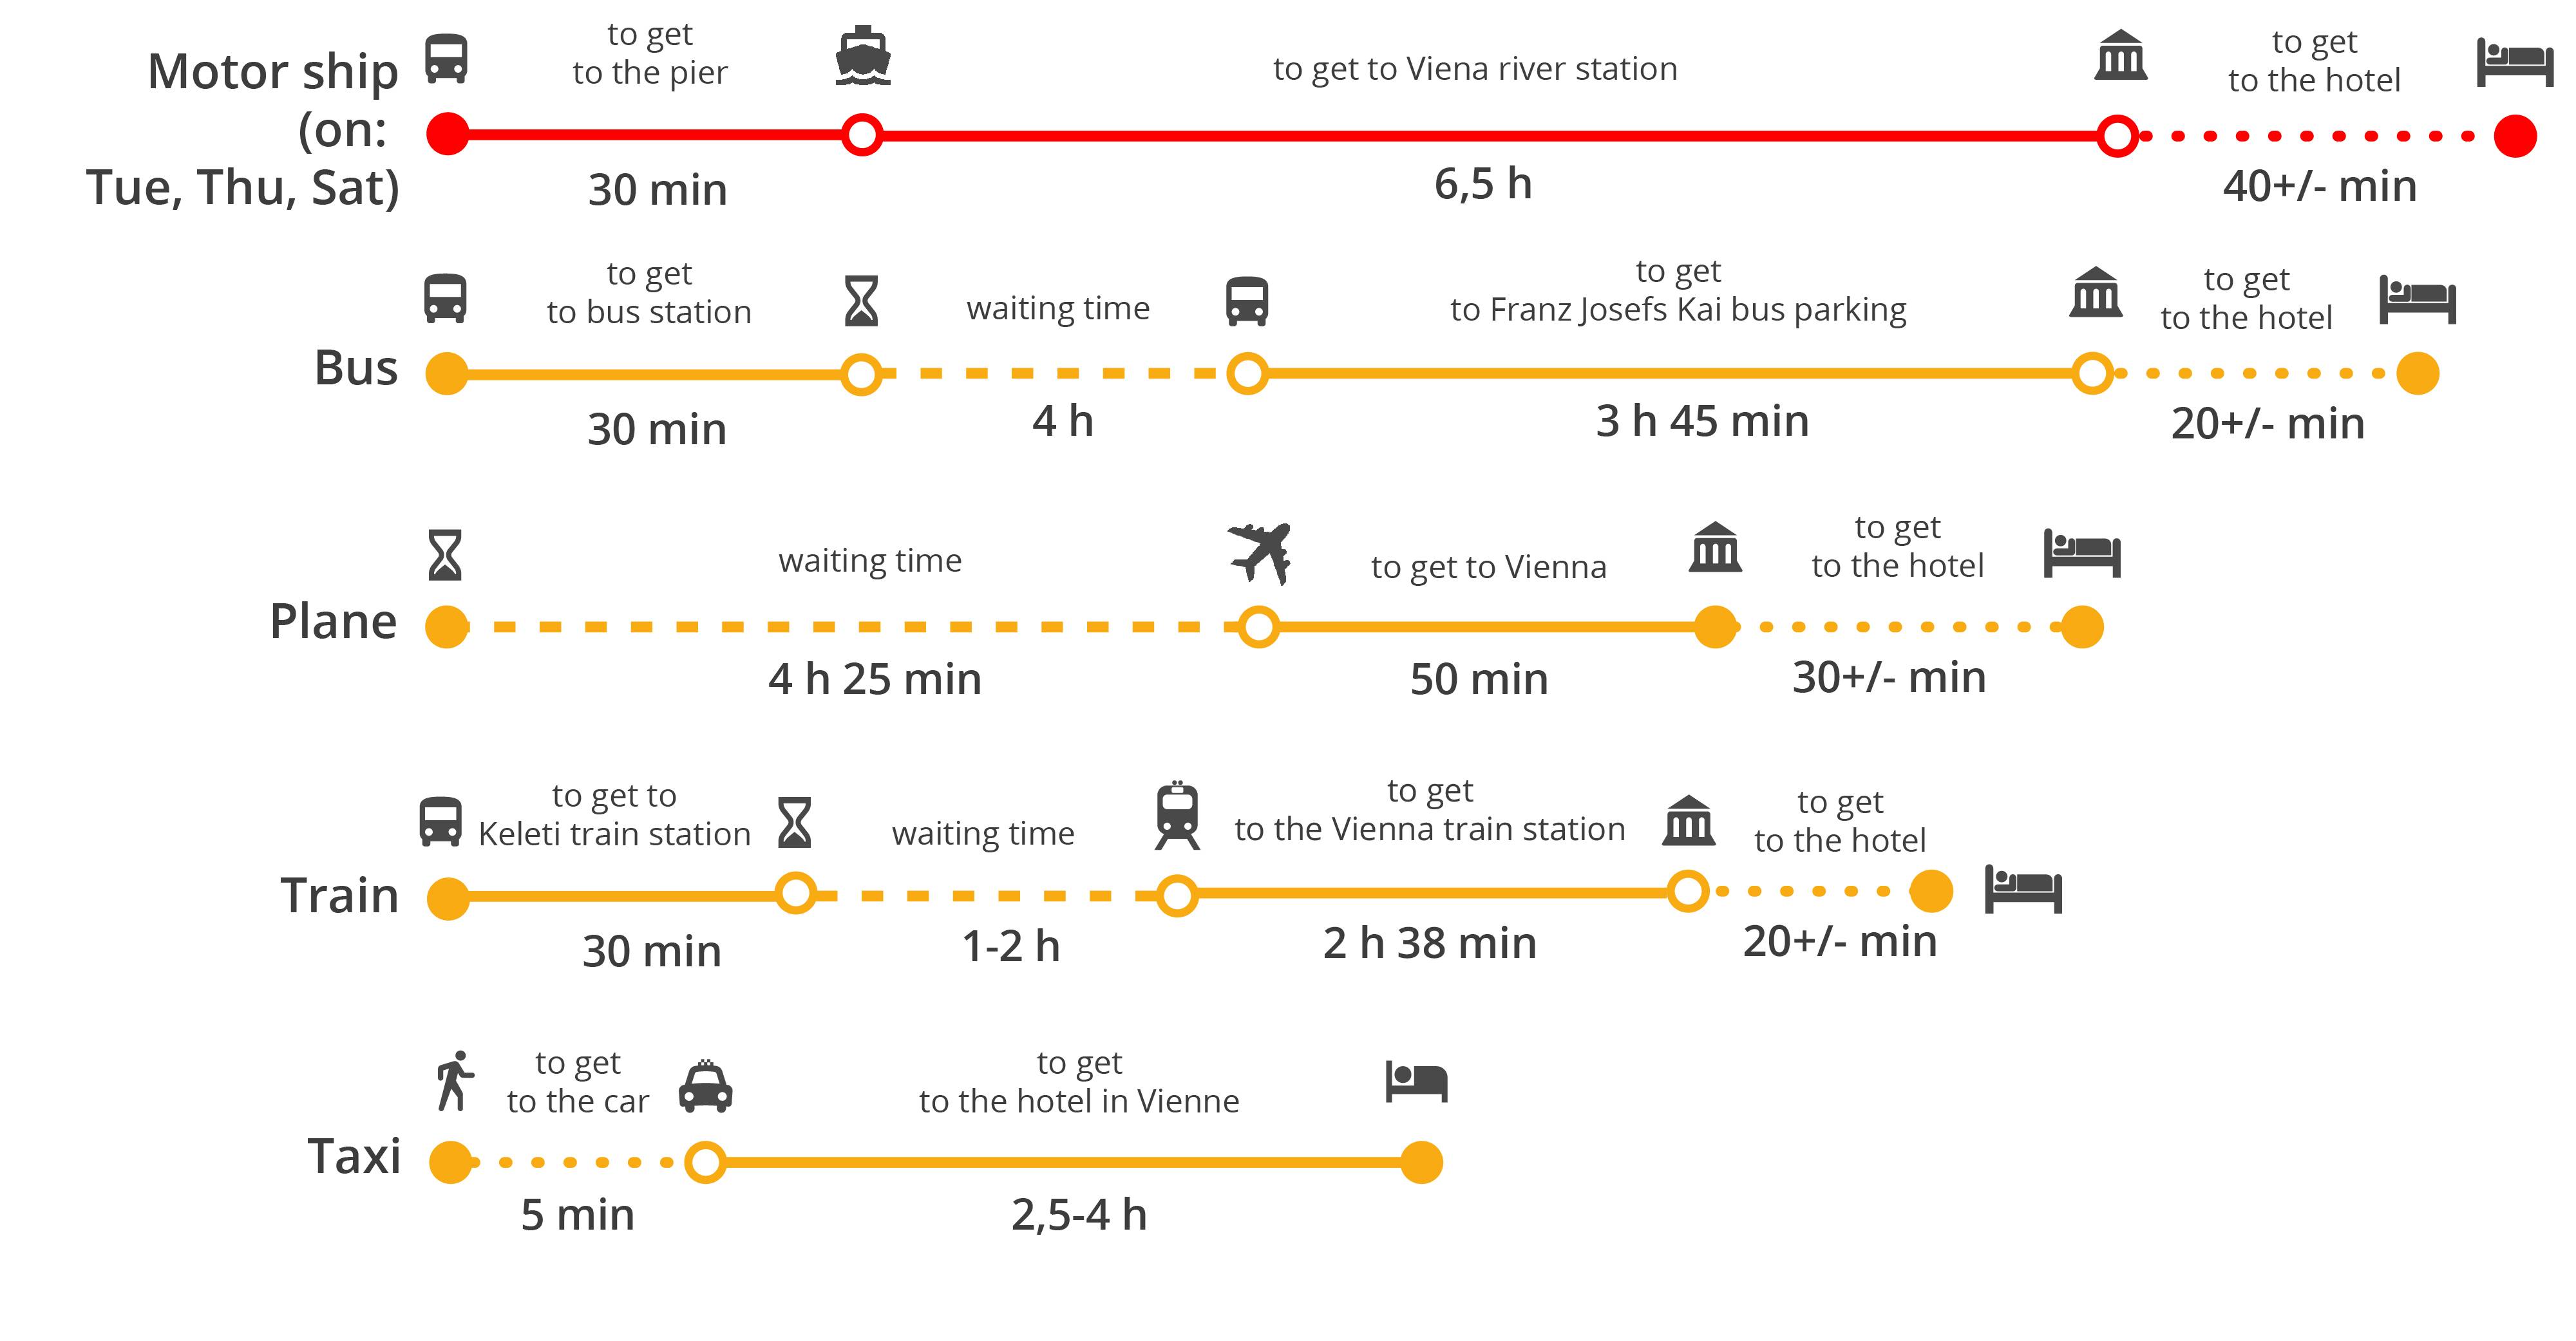Click the Motor ship row label
2576x1341 pixels.
[x=243, y=129]
